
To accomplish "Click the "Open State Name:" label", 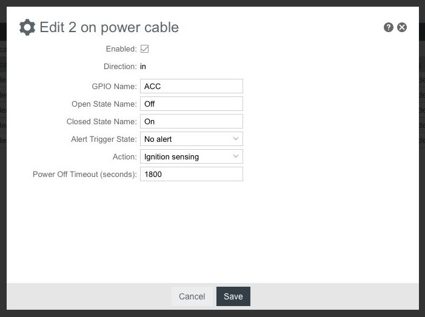I will tap(104, 104).
